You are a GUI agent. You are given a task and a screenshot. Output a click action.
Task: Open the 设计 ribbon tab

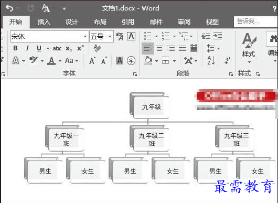coord(72,22)
